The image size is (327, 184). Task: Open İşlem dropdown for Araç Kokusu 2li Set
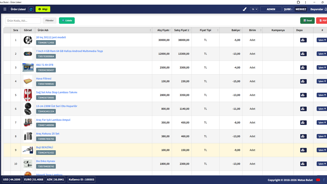point(322,136)
